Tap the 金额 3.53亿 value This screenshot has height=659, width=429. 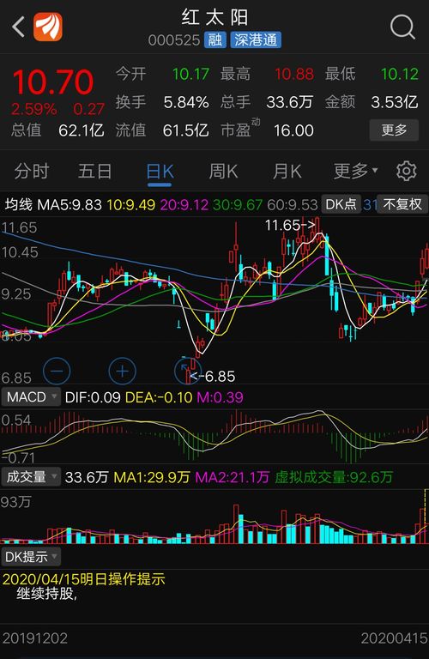395,102
